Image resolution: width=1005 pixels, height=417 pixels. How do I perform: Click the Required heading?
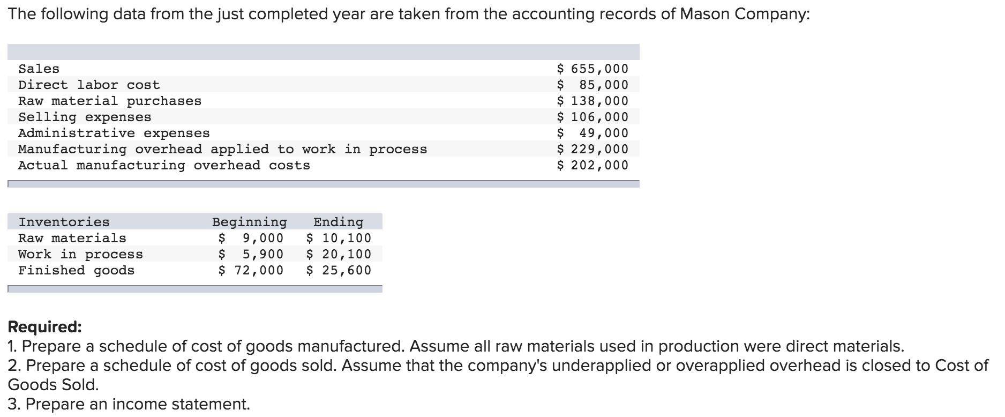[x=45, y=327]
